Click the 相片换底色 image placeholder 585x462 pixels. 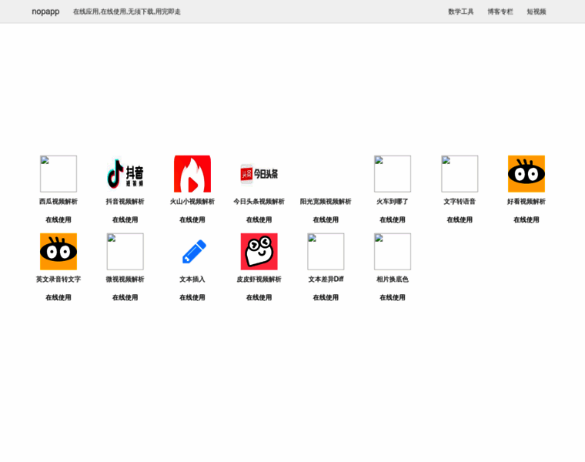(393, 252)
